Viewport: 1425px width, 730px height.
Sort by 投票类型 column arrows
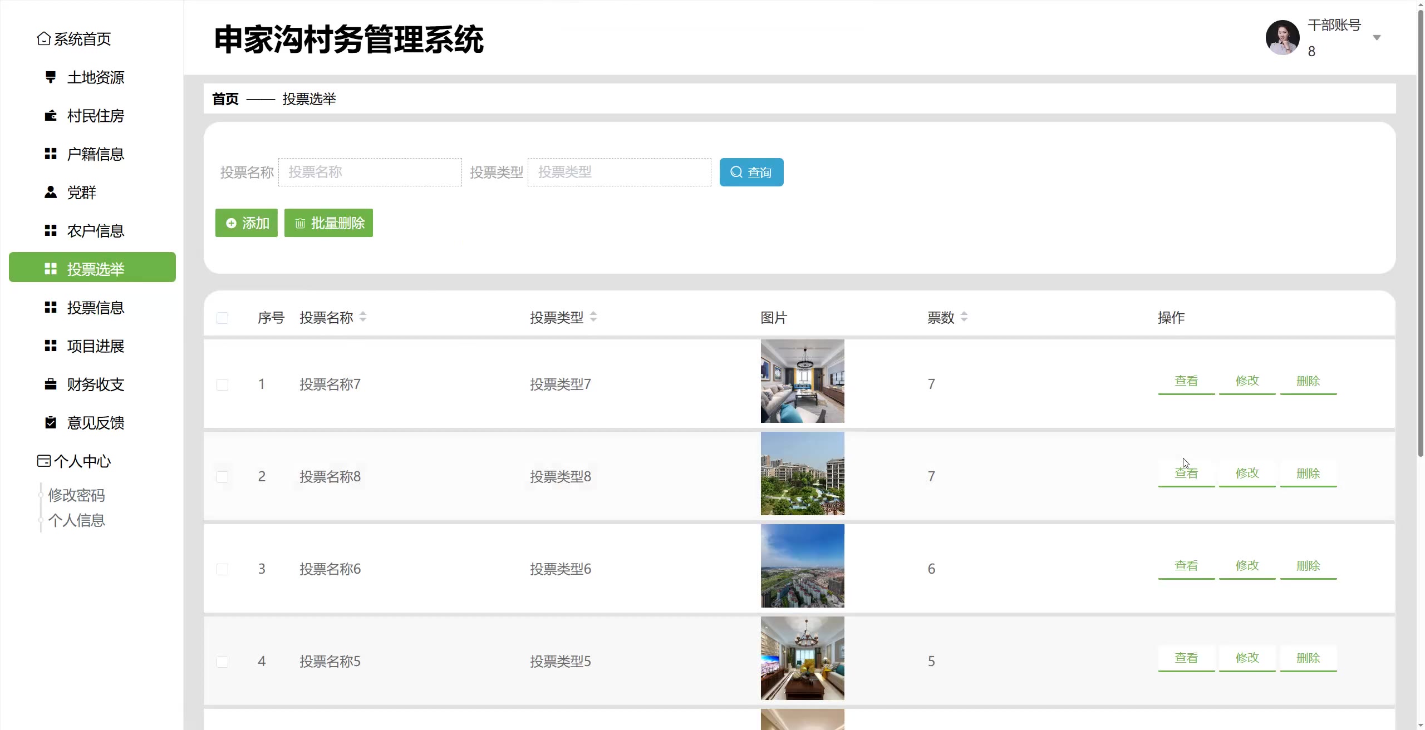coord(593,317)
